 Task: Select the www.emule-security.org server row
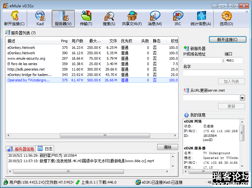click(x=92, y=58)
